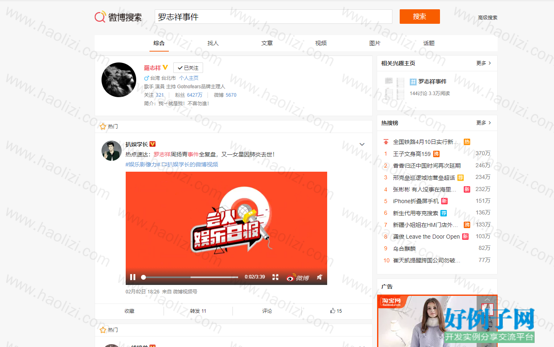The width and height of the screenshot is (554, 347).
Task: Open the 扒娱学长 username link
Action: click(137, 144)
